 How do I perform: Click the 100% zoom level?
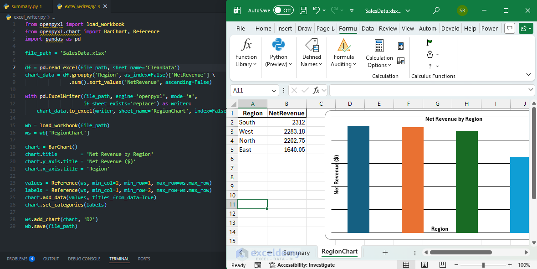[x=524, y=265]
